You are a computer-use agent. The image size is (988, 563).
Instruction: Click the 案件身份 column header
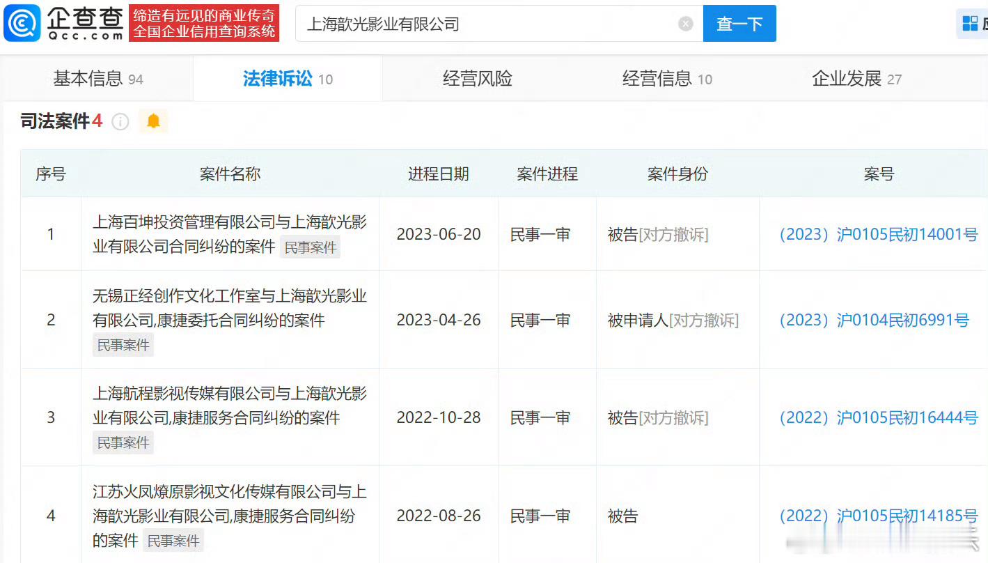[x=677, y=174]
